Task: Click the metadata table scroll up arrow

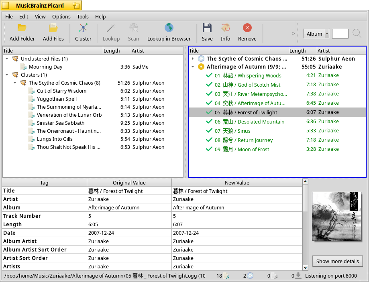Action: (x=305, y=182)
